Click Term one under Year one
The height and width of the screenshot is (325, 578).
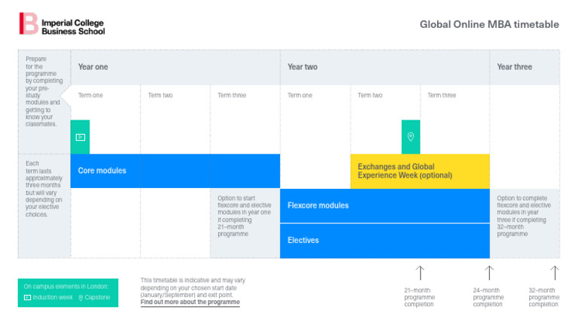click(90, 96)
